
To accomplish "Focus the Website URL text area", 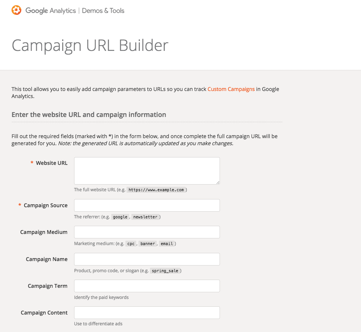I will 147,170.
